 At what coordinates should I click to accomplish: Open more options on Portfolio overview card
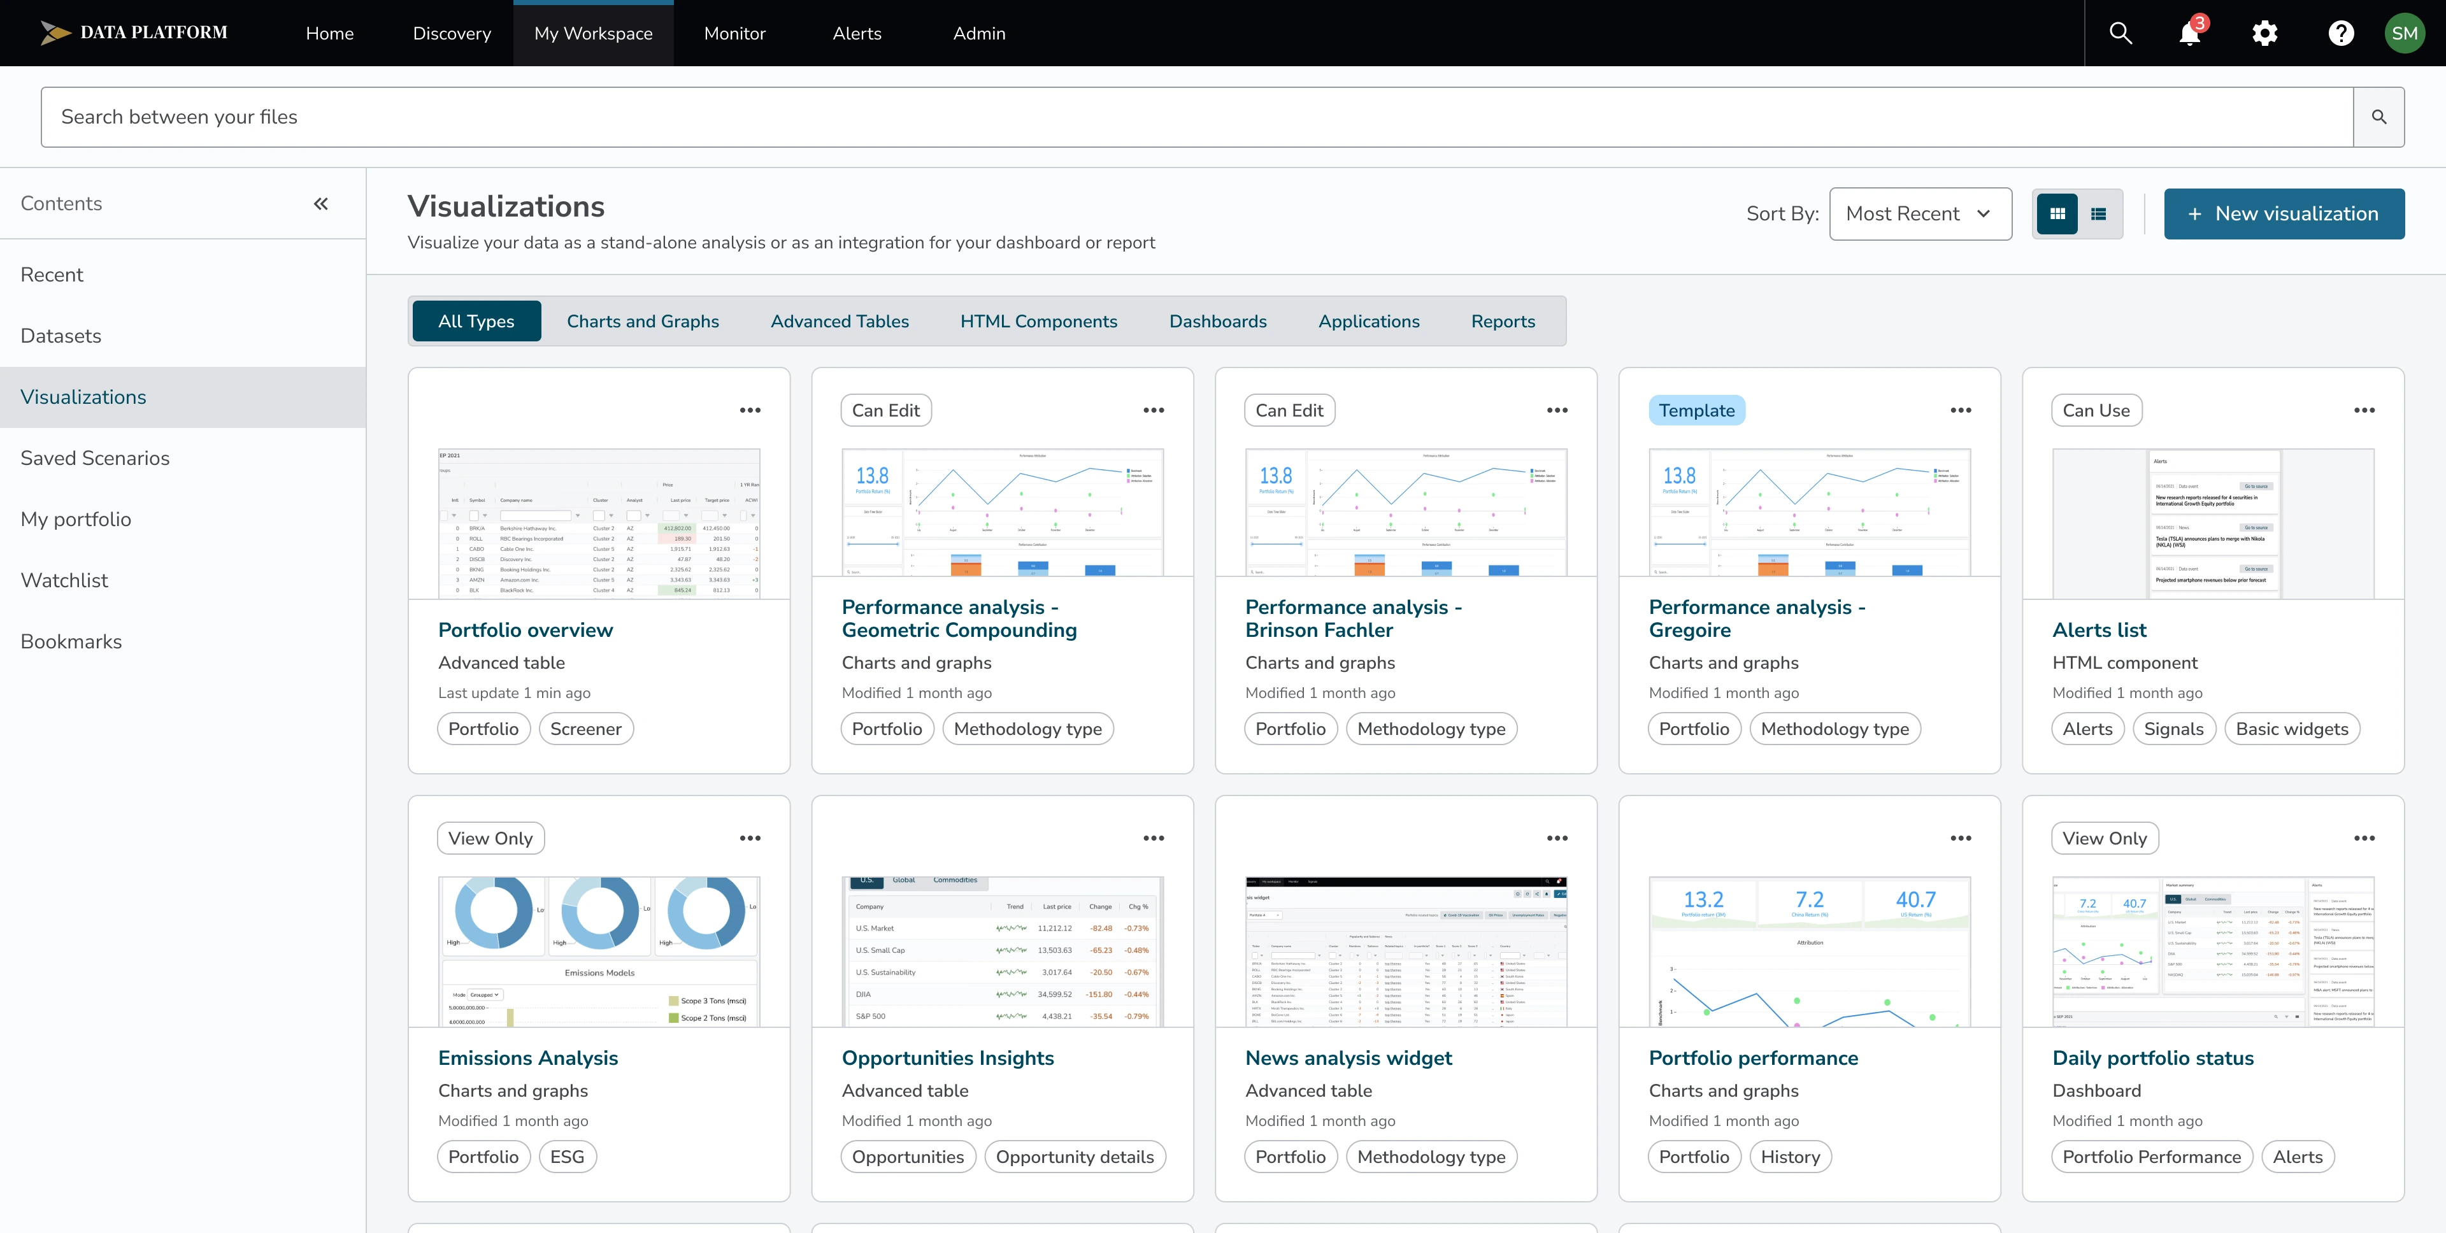[750, 410]
